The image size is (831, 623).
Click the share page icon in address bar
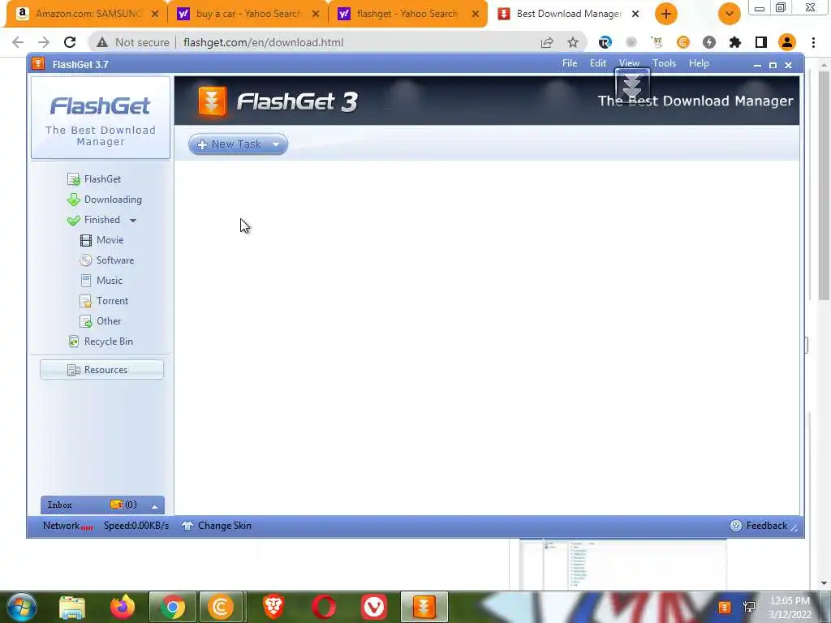(547, 42)
